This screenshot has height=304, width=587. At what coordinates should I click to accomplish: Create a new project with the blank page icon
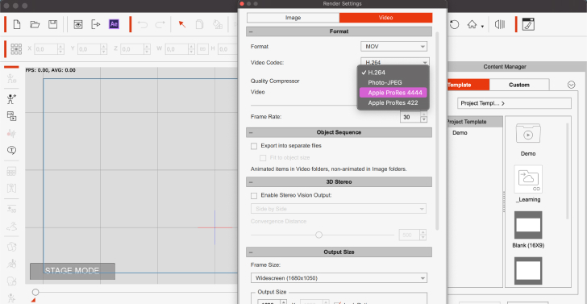(x=17, y=25)
